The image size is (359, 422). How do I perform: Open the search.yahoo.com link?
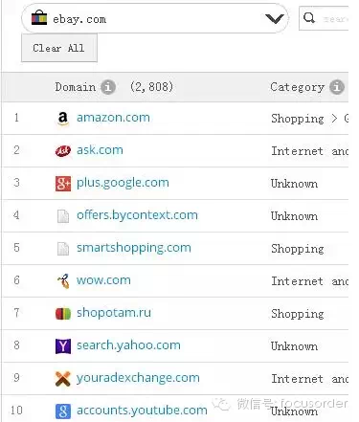point(128,345)
